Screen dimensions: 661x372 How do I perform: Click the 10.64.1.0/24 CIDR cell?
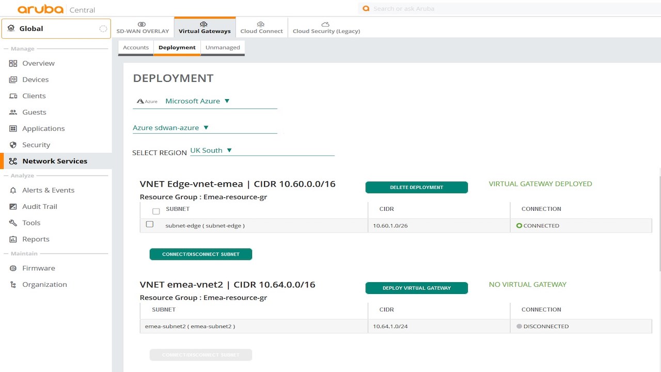click(390, 327)
